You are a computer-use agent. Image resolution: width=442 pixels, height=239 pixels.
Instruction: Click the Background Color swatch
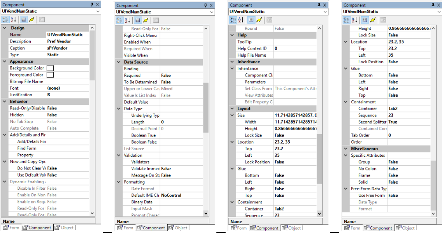pos(50,68)
